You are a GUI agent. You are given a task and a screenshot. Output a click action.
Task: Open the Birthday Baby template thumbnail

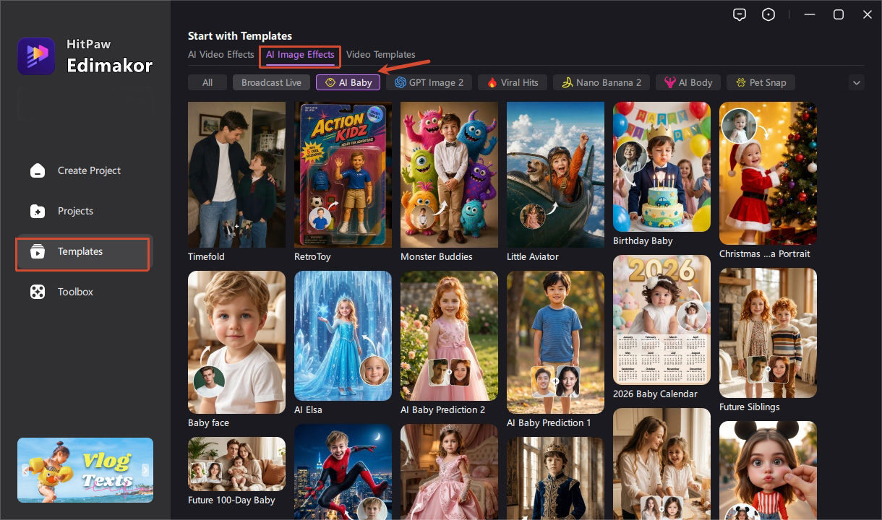661,167
